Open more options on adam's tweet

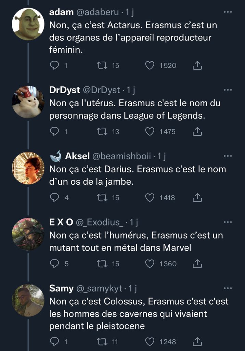(x=227, y=12)
